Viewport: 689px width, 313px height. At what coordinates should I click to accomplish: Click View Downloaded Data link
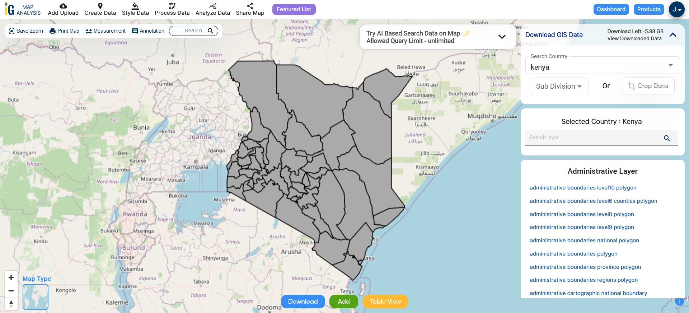634,38
